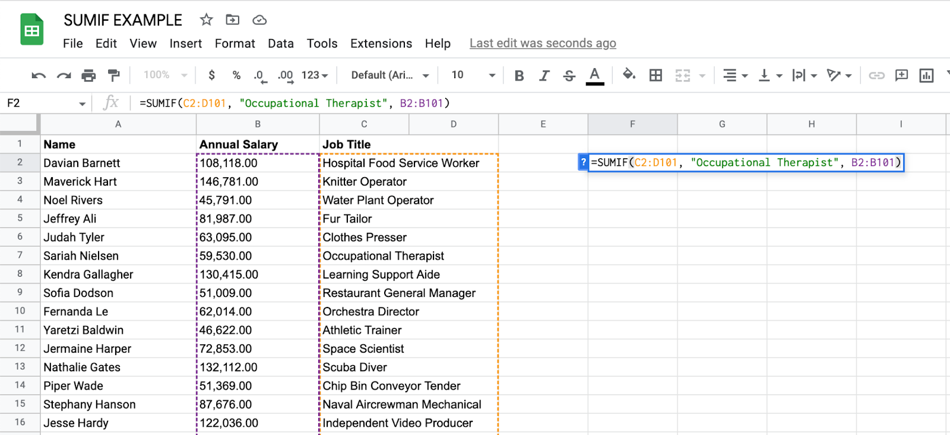Open the File menu
This screenshot has height=435, width=950.
coord(73,43)
